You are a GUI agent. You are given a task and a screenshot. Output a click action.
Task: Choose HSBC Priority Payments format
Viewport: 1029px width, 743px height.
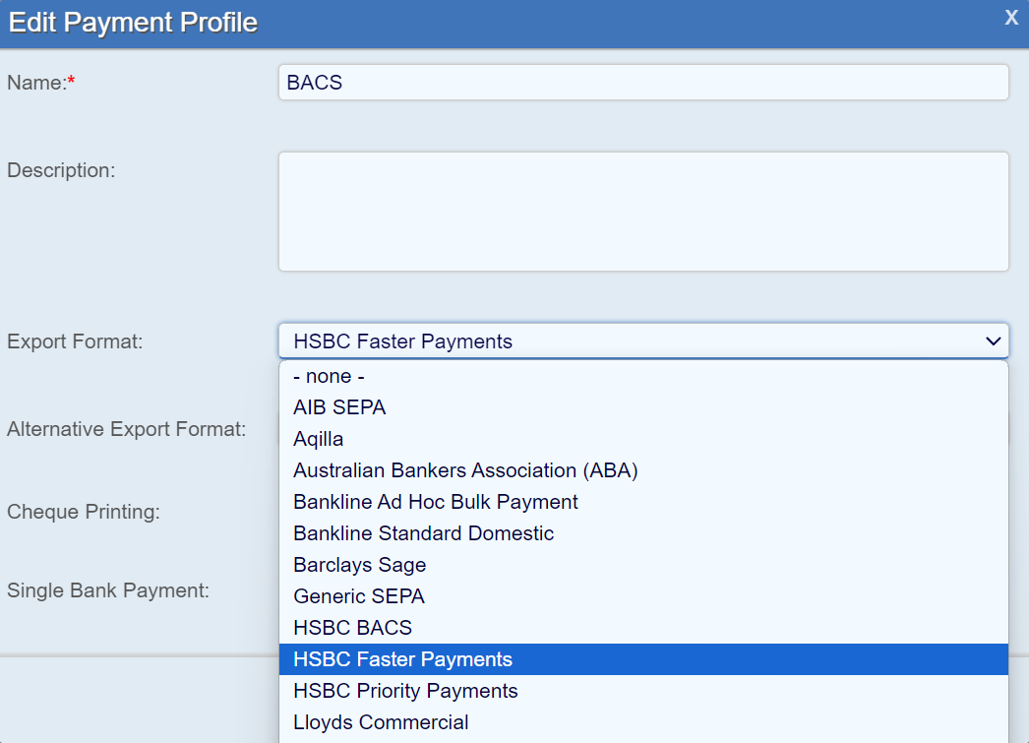point(405,691)
